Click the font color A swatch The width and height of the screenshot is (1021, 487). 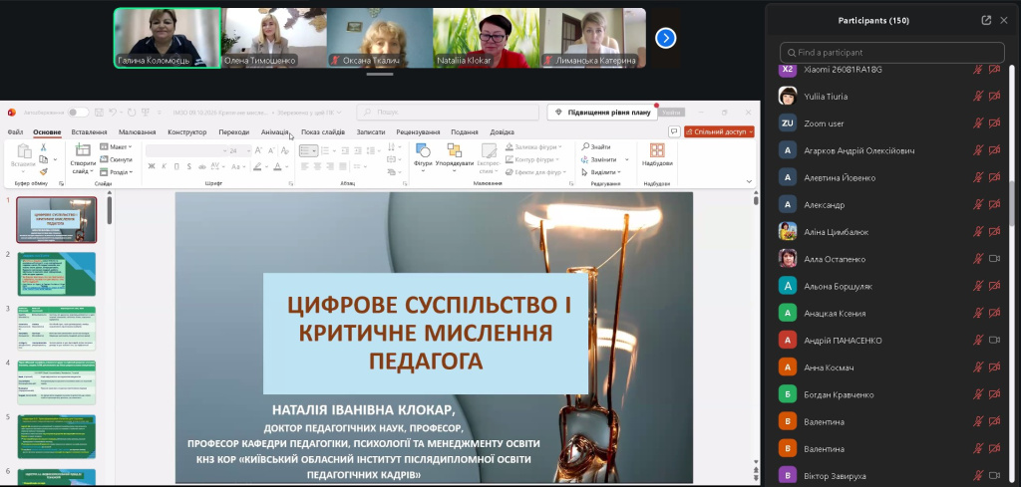pyautogui.click(x=277, y=166)
